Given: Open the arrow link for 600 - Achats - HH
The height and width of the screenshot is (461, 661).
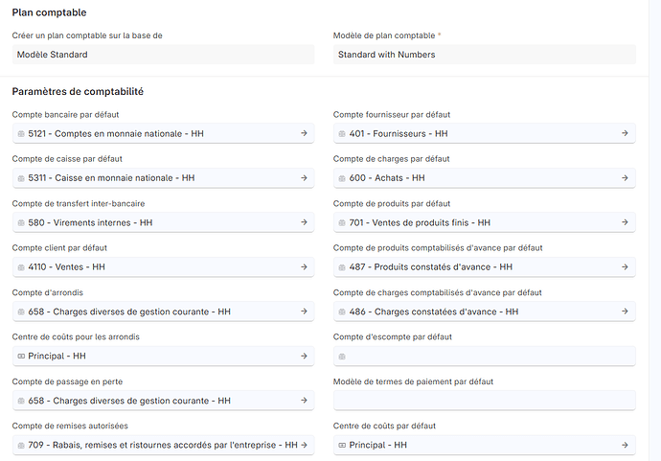Looking at the screenshot, I should click(x=625, y=178).
